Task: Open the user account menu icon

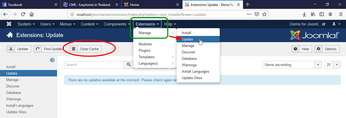Action: point(335,24)
